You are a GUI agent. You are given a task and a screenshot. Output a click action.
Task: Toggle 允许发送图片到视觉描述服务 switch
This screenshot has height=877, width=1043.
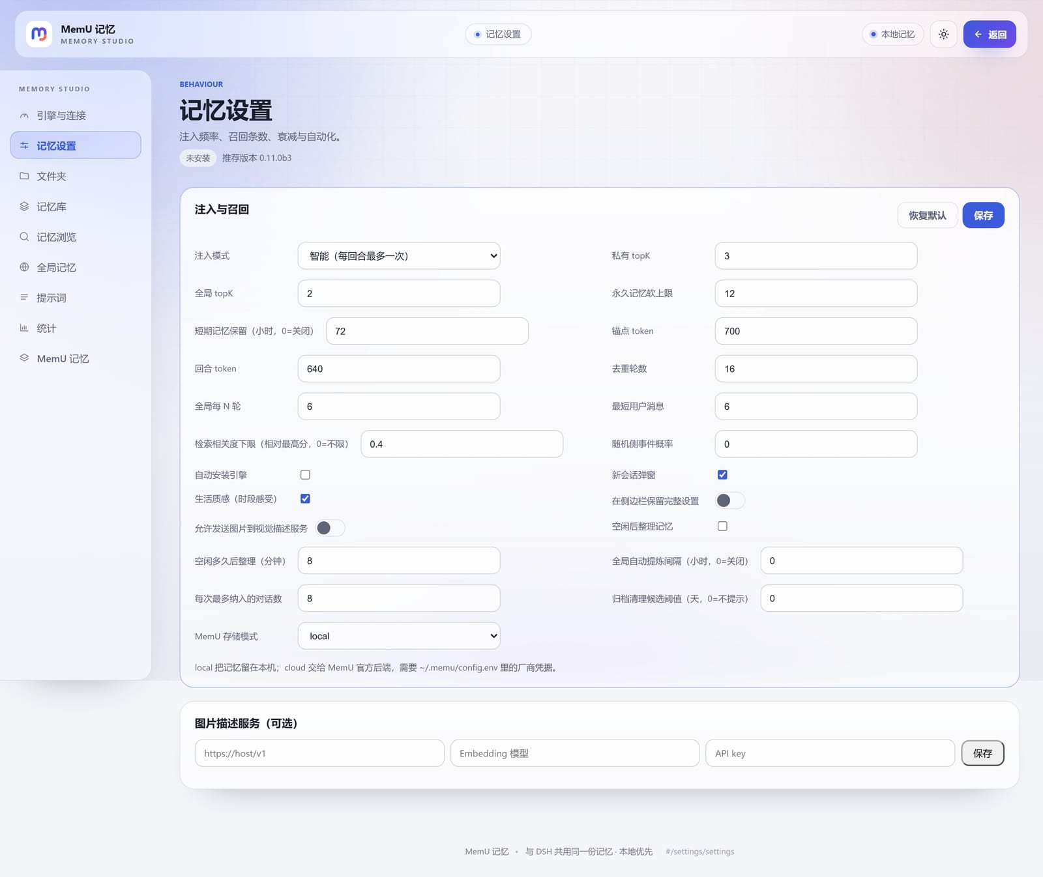(330, 528)
